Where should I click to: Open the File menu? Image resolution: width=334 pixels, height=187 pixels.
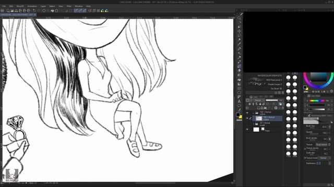pyautogui.click(x=4, y=6)
